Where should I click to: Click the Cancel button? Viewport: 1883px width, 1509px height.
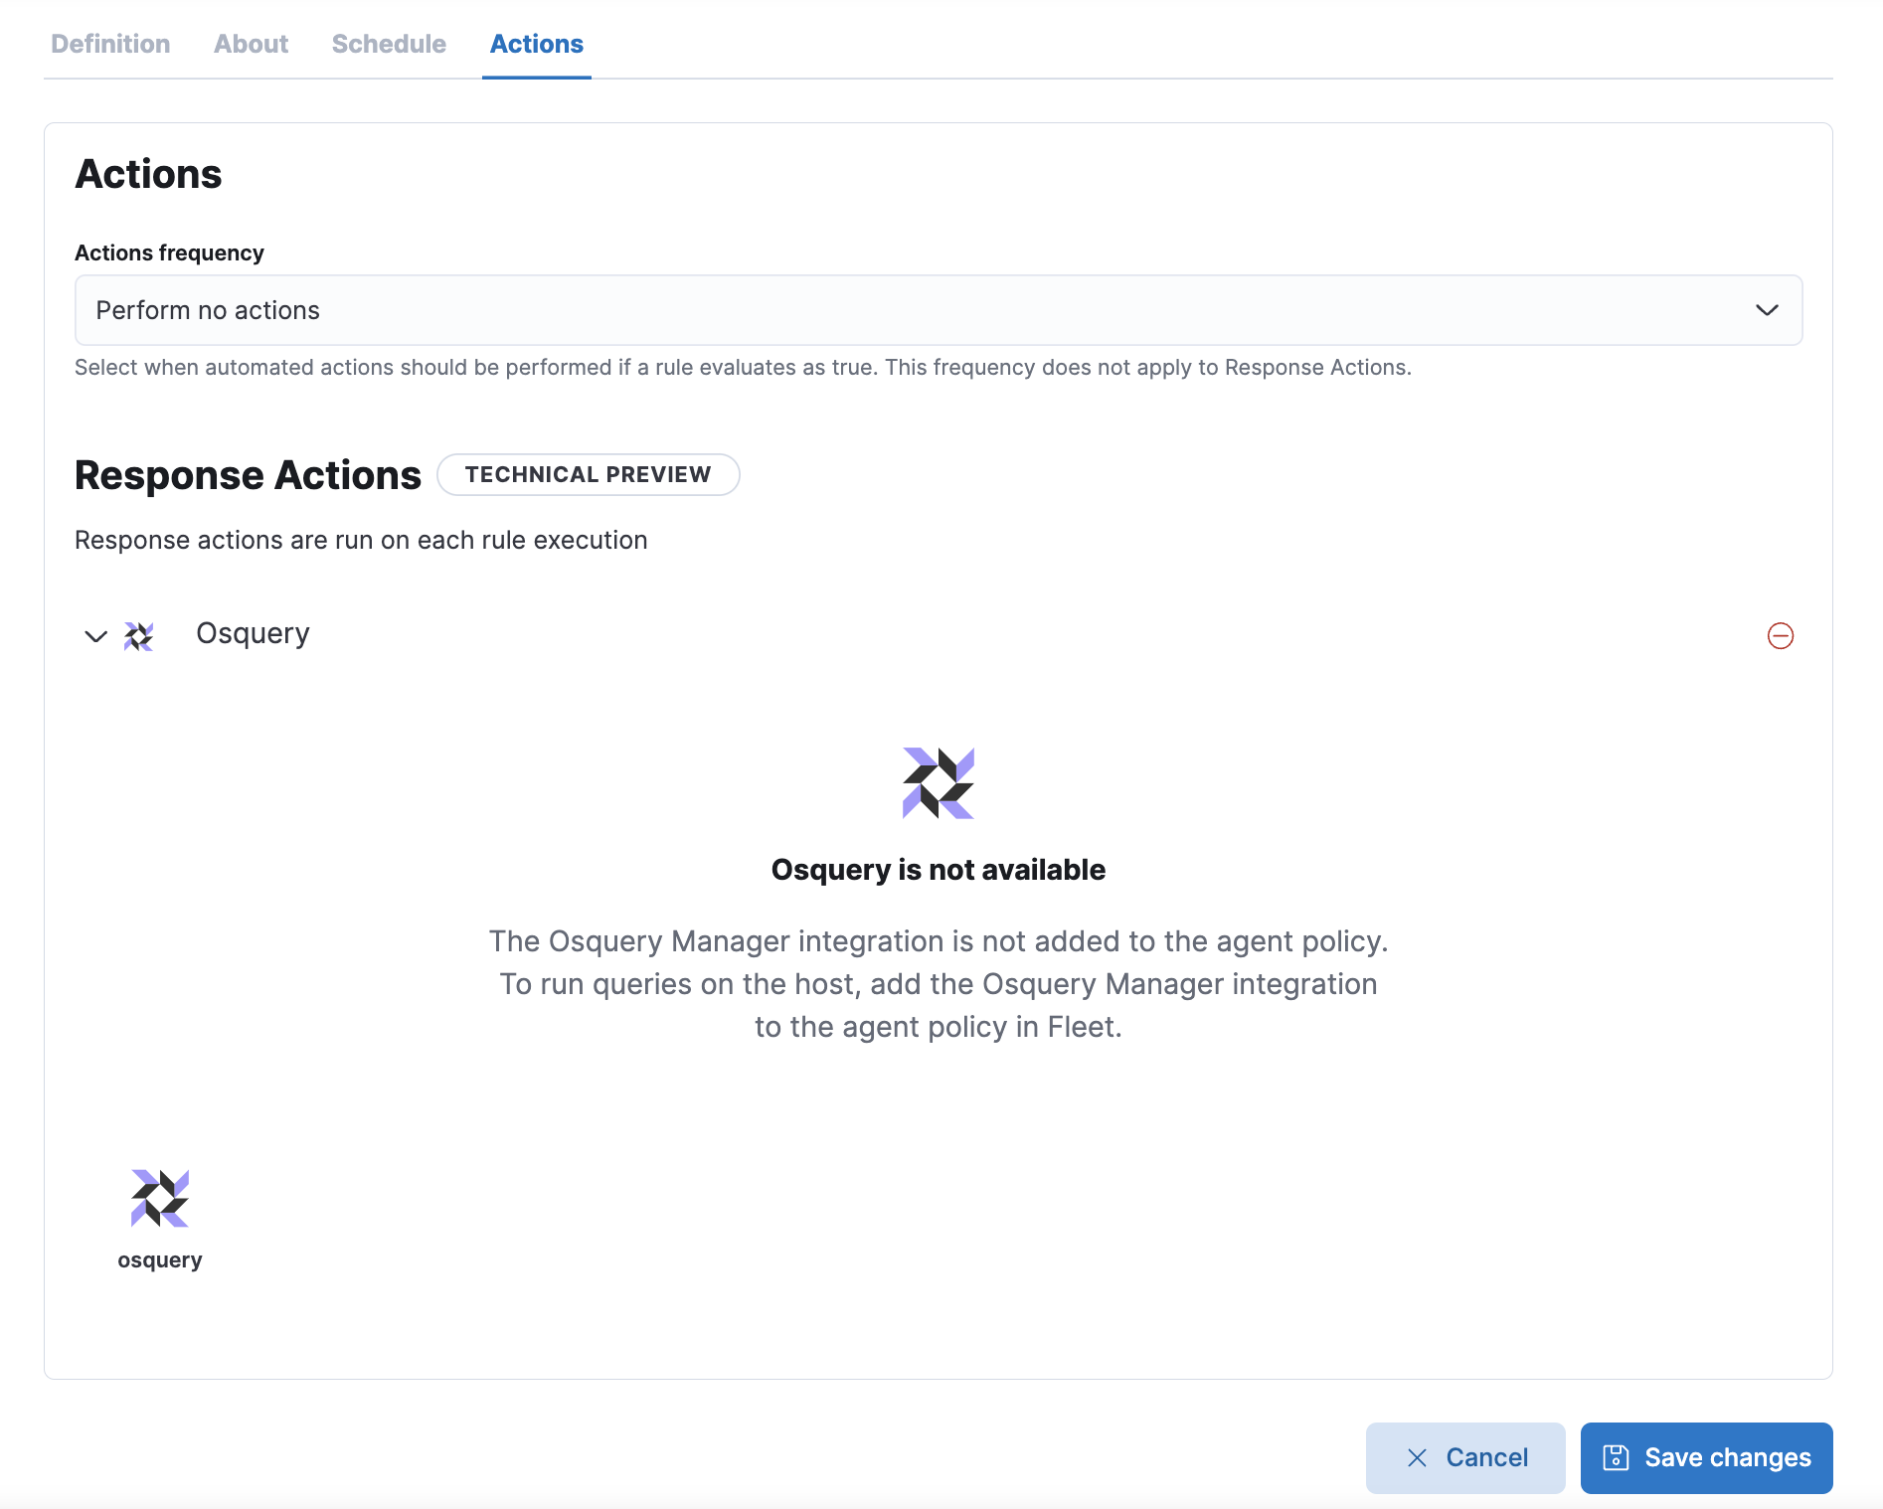[1465, 1457]
